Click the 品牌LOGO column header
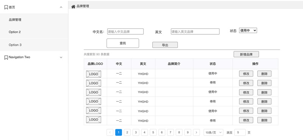The height and width of the screenshot is (140, 303). 95,64
